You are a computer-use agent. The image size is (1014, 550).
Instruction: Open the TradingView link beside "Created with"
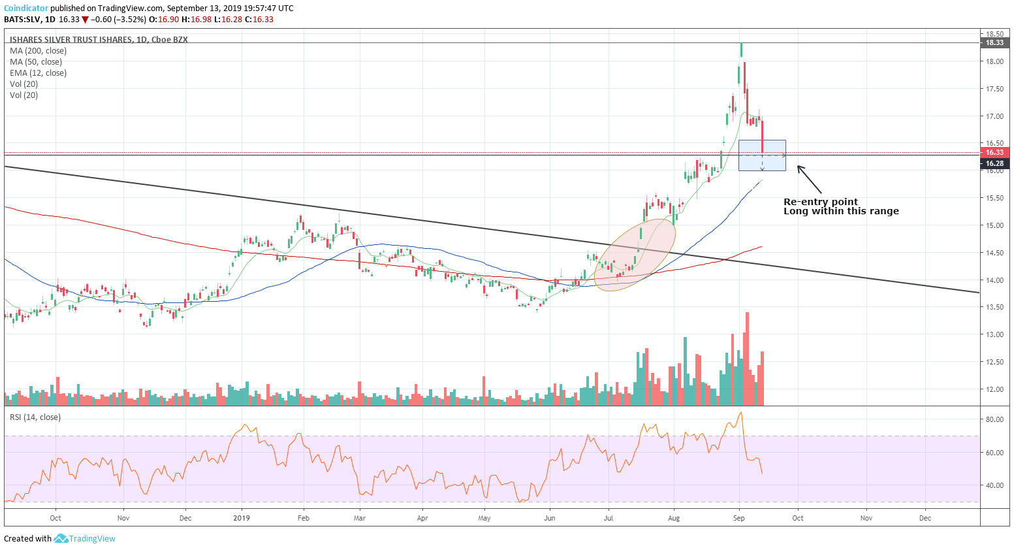92,539
